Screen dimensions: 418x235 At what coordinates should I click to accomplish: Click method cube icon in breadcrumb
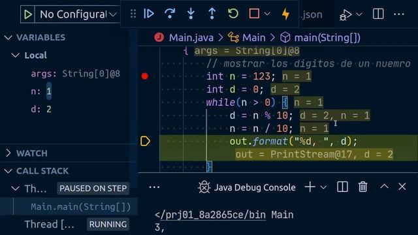[285, 38]
